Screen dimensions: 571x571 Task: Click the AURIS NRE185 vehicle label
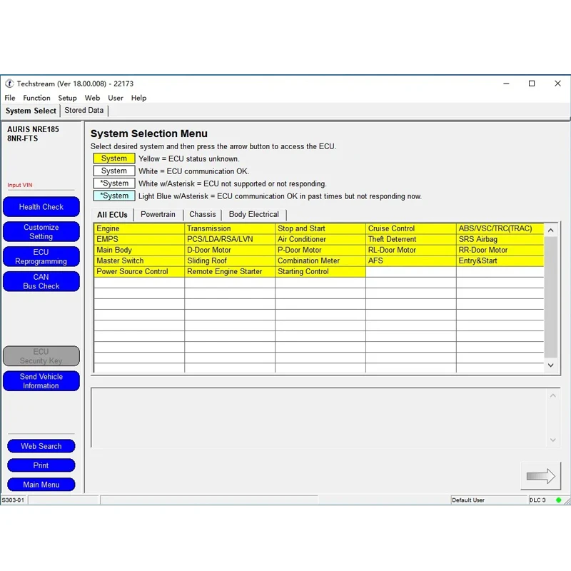(33, 129)
